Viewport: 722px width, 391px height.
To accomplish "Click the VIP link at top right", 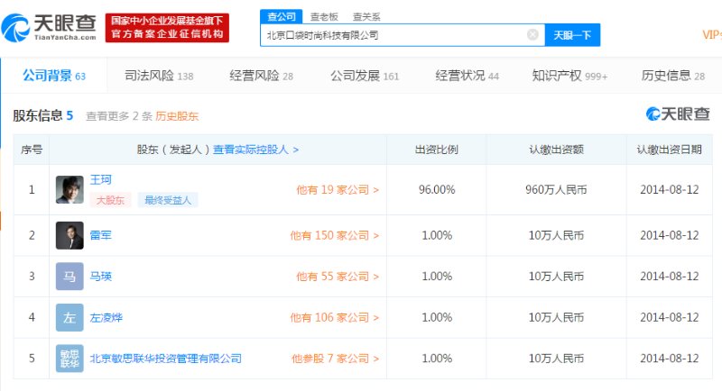I will 712,35.
